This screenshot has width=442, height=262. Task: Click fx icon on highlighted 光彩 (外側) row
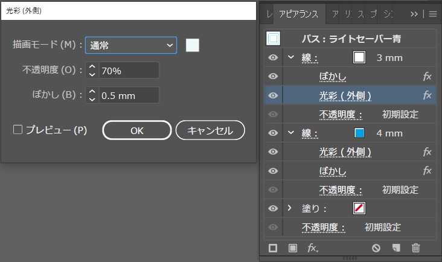(x=428, y=95)
